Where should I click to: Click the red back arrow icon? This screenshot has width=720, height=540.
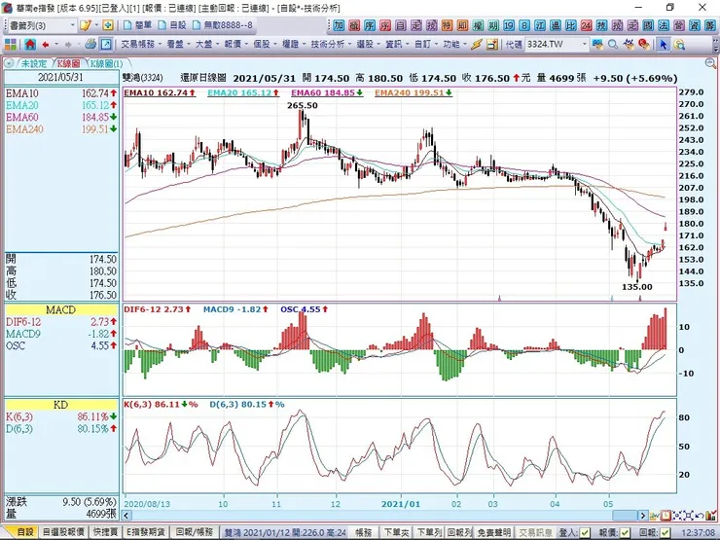click(x=46, y=44)
